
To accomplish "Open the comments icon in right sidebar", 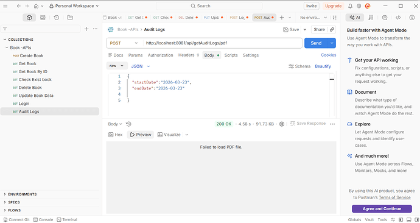I will coord(385,18).
